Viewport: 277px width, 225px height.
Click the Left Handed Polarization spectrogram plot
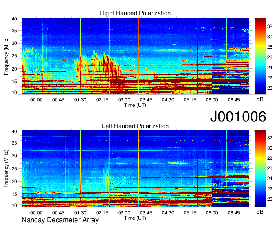(135, 169)
